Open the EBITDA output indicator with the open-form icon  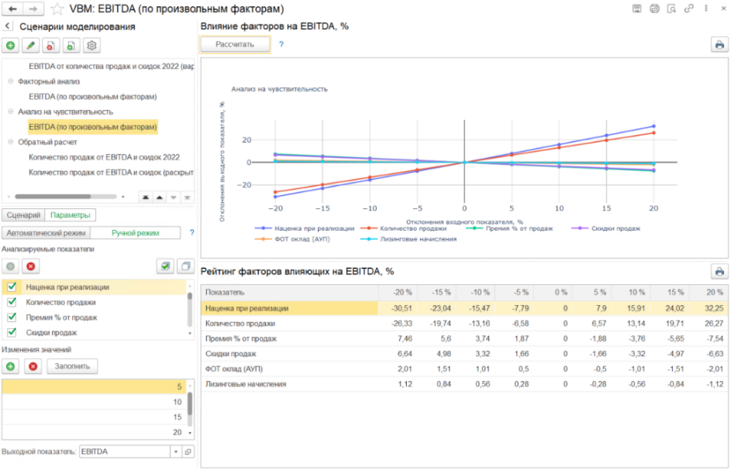pyautogui.click(x=188, y=452)
